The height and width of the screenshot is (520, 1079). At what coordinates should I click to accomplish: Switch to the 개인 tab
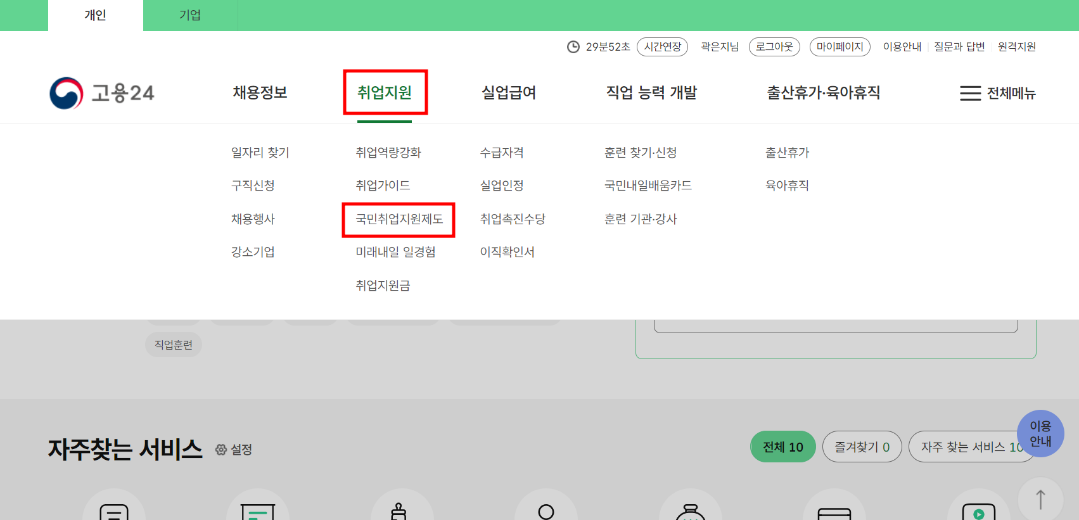click(x=96, y=15)
